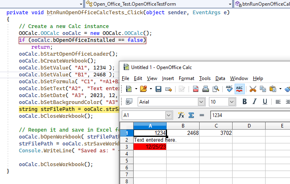Click the Document as E-mail icon

(169, 89)
